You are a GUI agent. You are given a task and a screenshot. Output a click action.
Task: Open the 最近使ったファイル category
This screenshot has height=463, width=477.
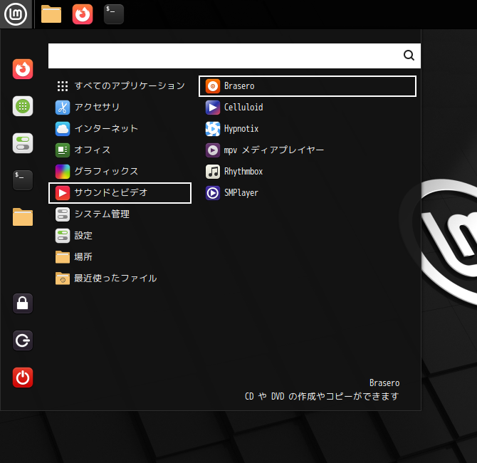tap(120, 279)
